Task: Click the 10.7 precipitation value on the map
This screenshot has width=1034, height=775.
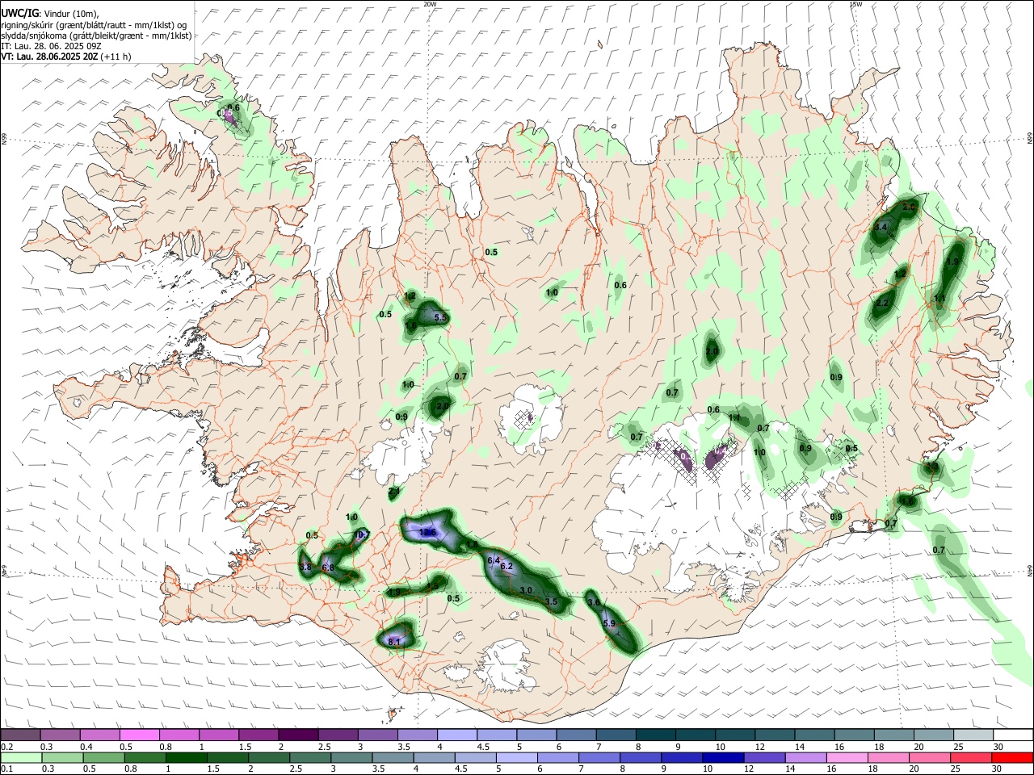Action: click(362, 534)
